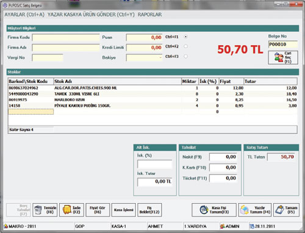Click the Kasa İşlemi button
This screenshot has height=233, width=305.
(x=124, y=210)
